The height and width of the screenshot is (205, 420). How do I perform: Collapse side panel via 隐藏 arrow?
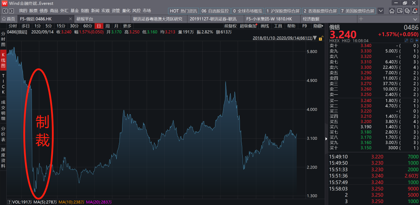pos(318,26)
